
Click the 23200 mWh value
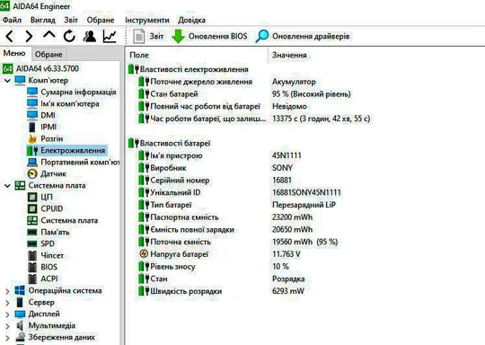click(x=292, y=217)
